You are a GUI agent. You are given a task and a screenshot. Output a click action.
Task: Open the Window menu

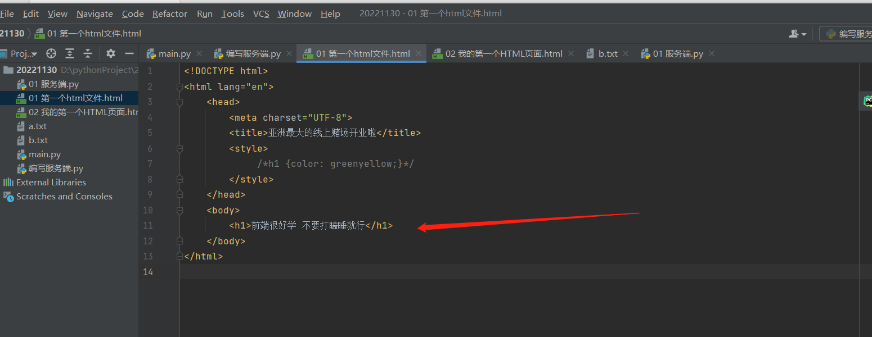(294, 13)
